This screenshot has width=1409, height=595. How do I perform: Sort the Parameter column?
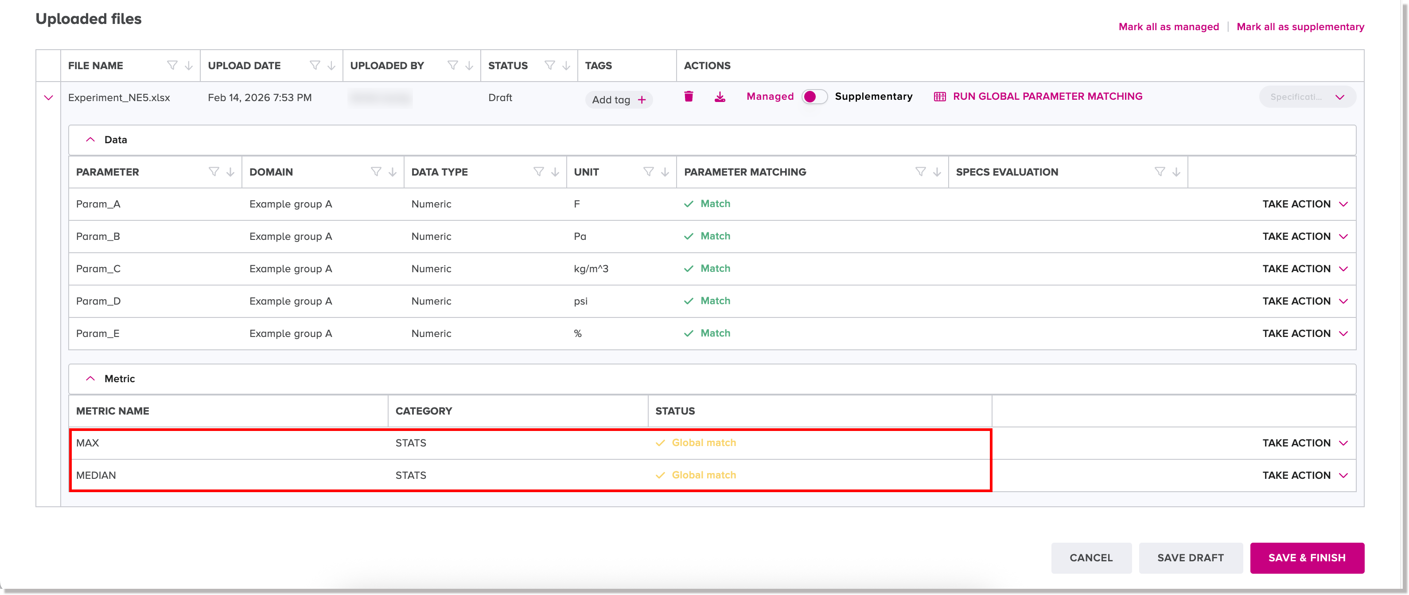coord(230,172)
